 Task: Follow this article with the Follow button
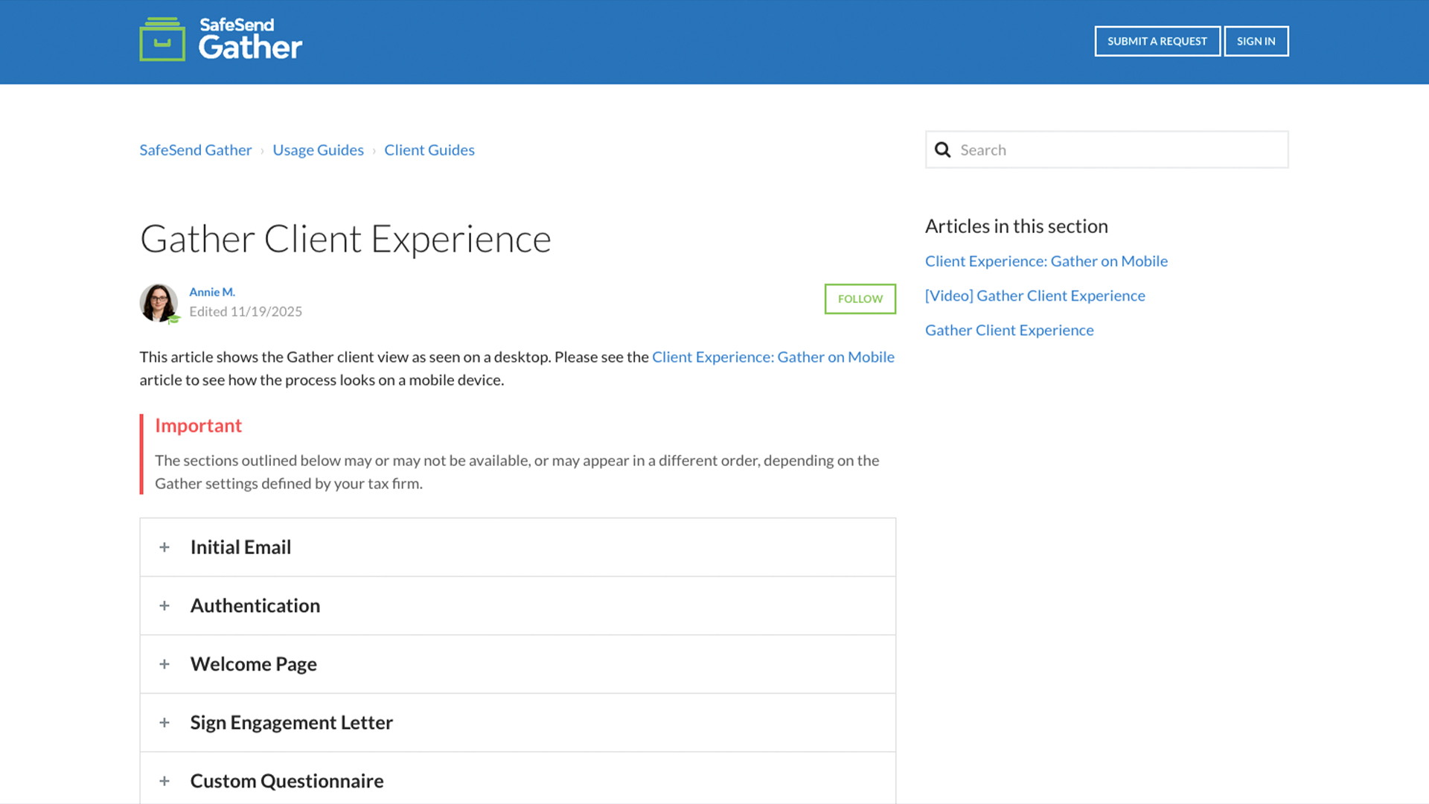click(860, 299)
